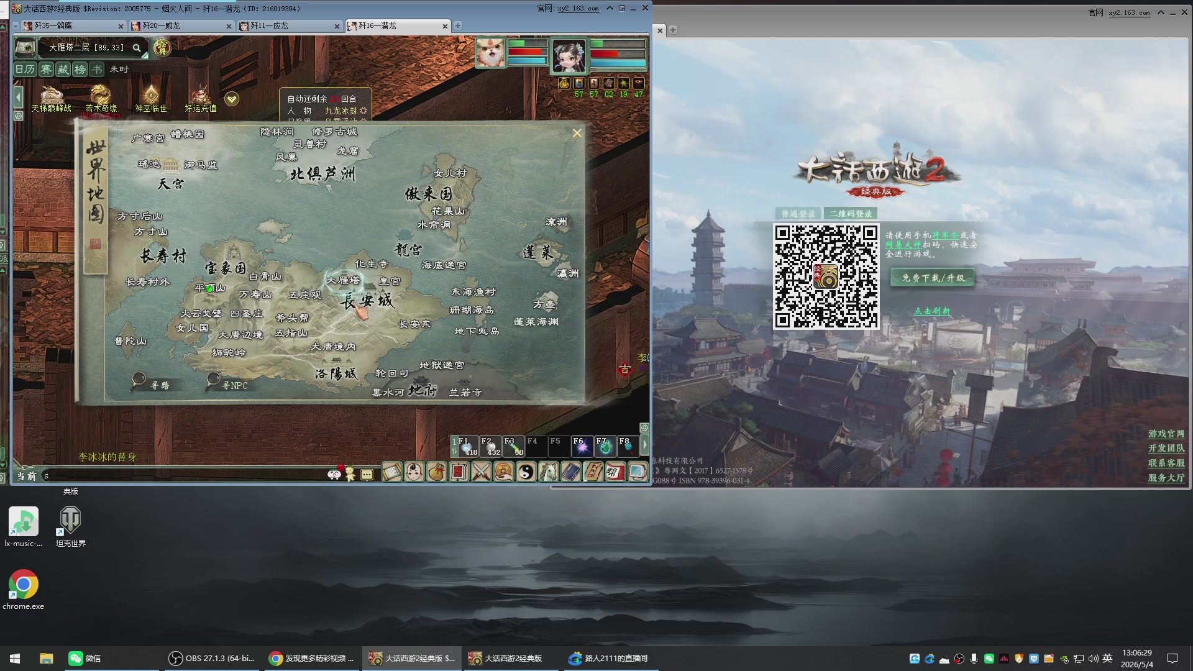Viewport: 1193px width, 671px height.
Task: Click the chat input field
Action: click(x=183, y=476)
